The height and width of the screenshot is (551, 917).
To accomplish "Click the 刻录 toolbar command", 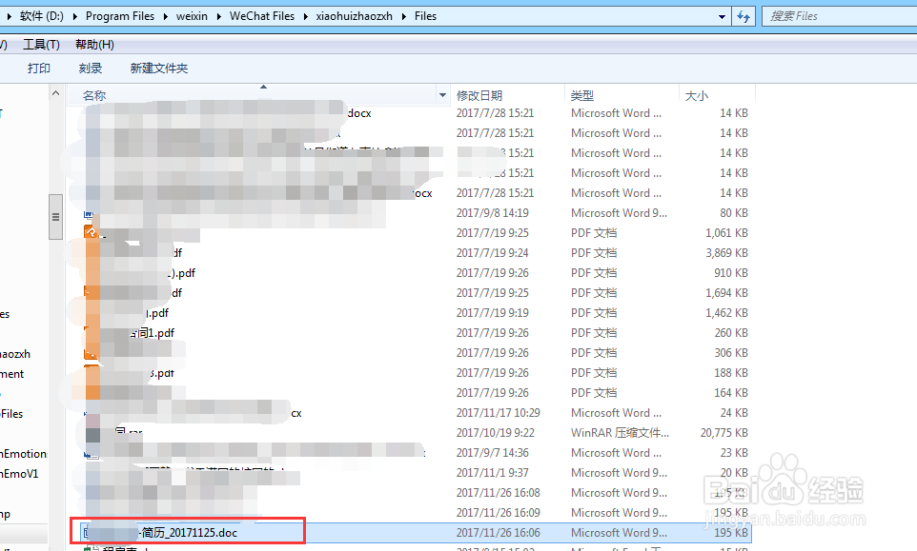I will tap(91, 69).
